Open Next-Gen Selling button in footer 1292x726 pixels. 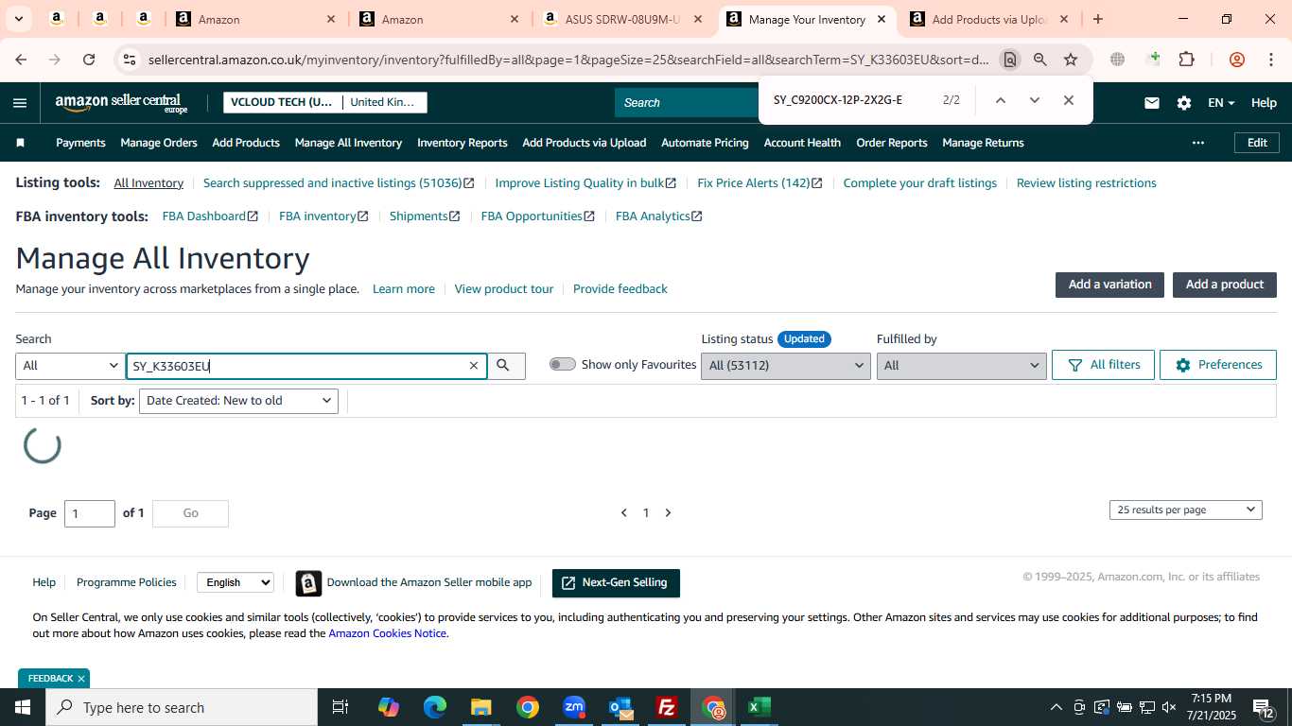coord(616,583)
